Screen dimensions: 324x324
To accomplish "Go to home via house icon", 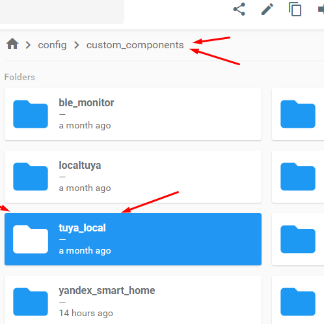I will (x=12, y=44).
